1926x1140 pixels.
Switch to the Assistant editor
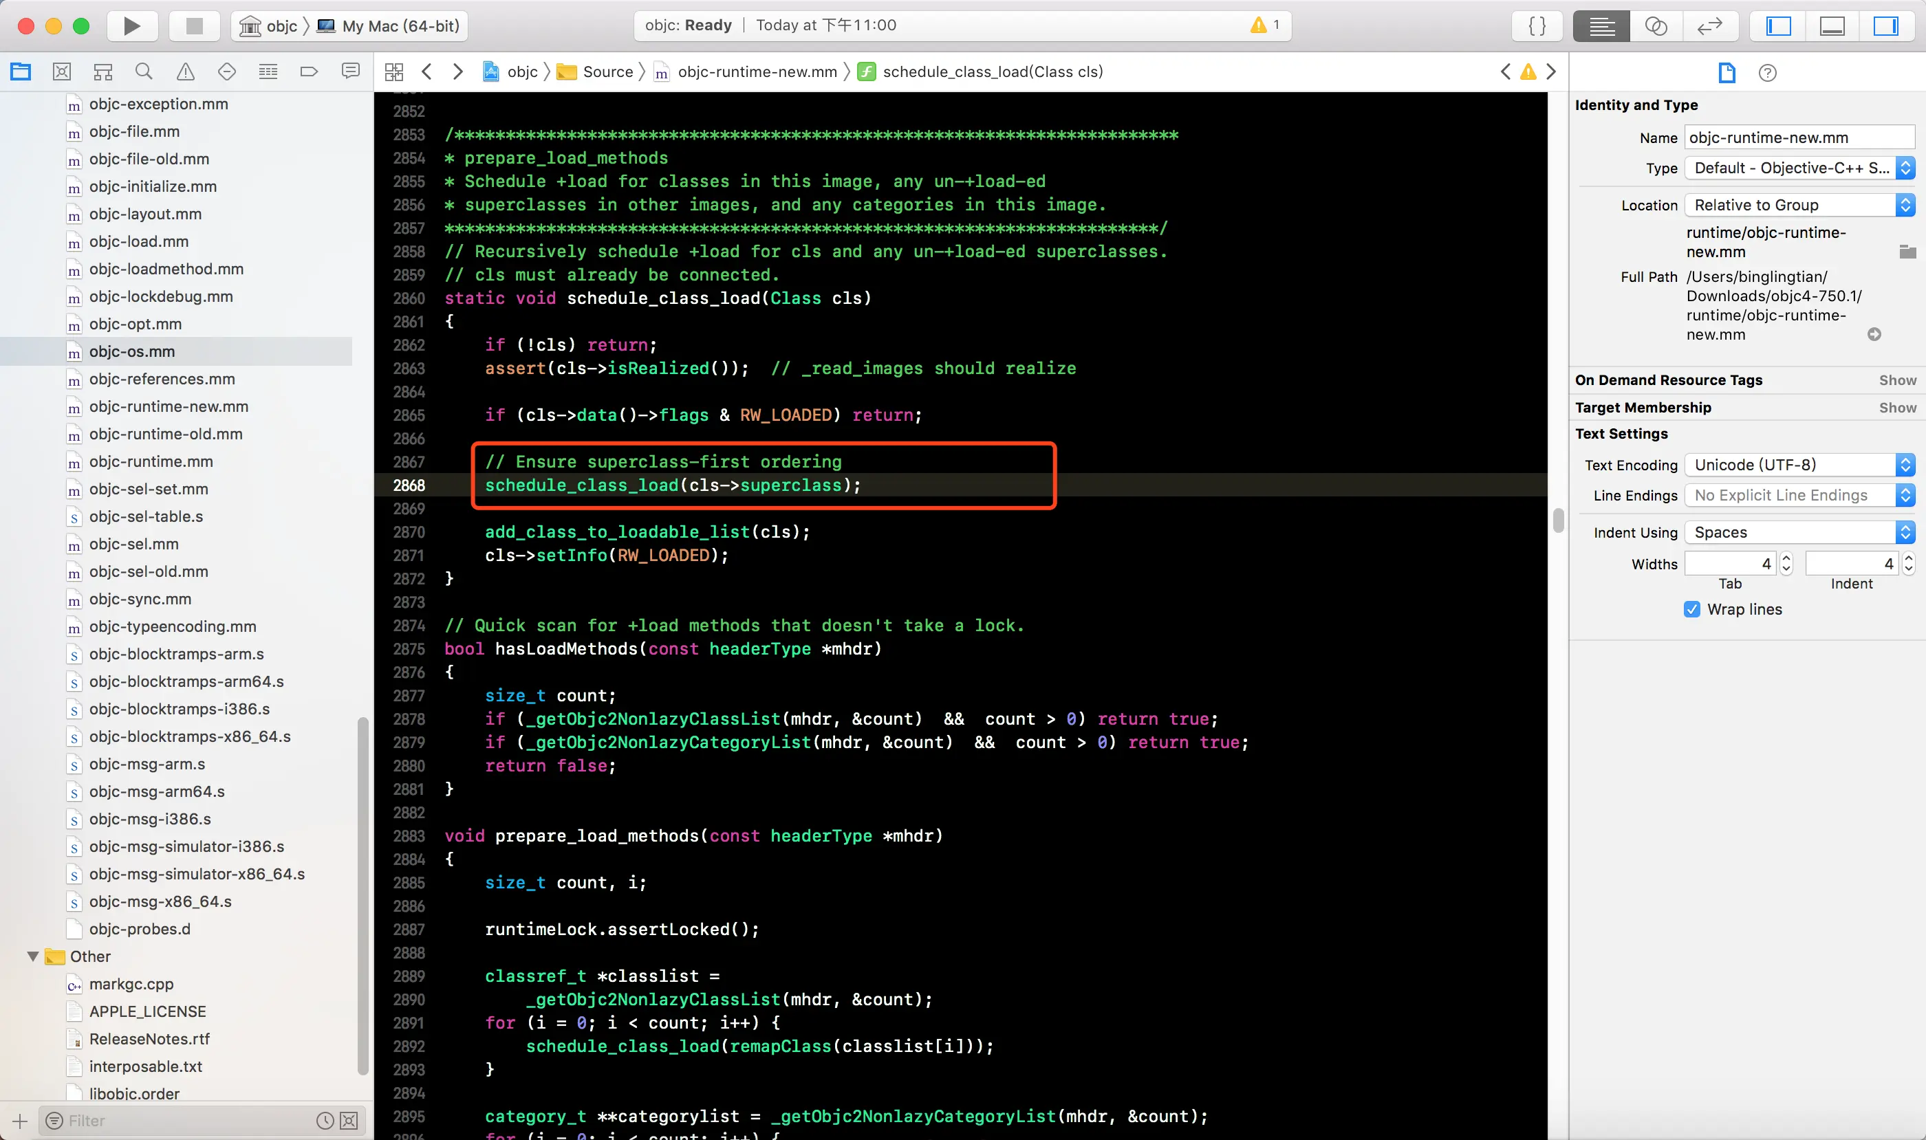[x=1656, y=25]
